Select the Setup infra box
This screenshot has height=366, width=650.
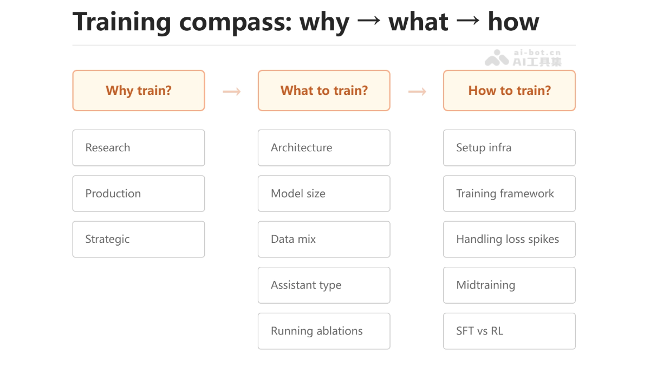tap(509, 147)
